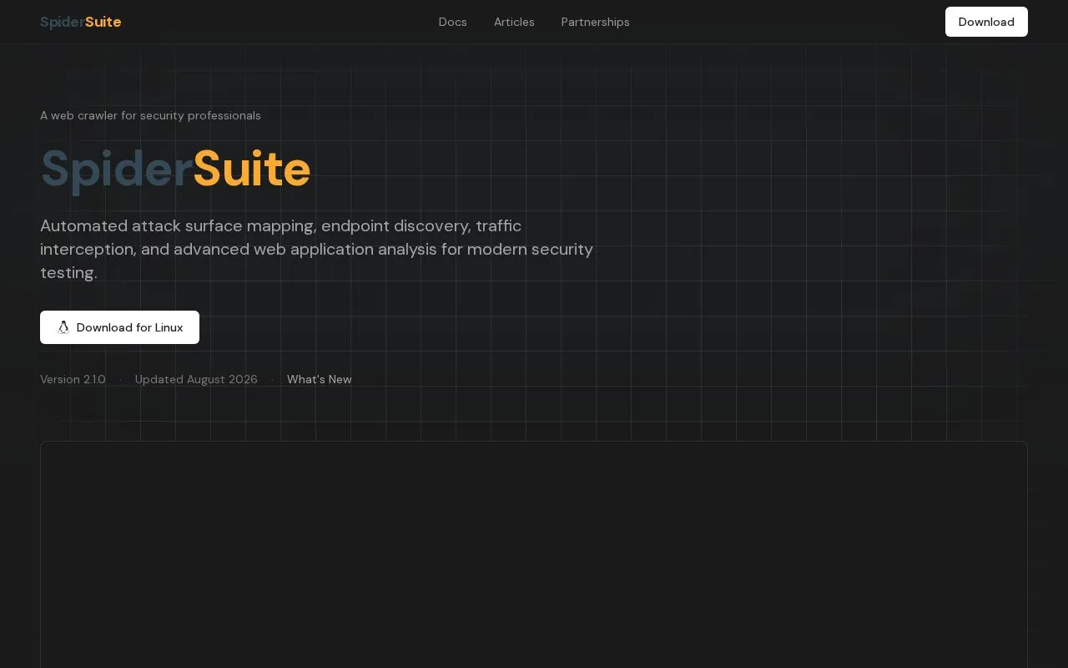This screenshot has height=668, width=1068.
Task: Click the large SpiderSuite hero heading
Action: 175,169
